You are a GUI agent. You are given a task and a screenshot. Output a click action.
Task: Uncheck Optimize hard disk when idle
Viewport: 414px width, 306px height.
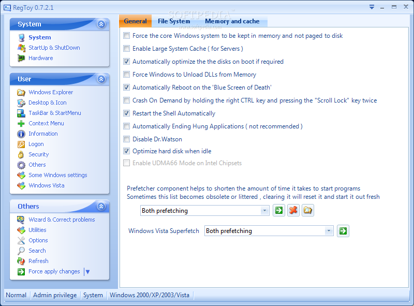(x=127, y=151)
